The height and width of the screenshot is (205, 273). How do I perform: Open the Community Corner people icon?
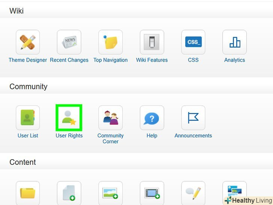point(110,118)
